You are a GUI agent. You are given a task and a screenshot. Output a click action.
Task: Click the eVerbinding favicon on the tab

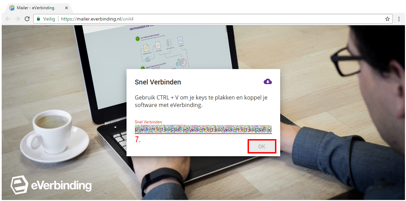[12, 8]
